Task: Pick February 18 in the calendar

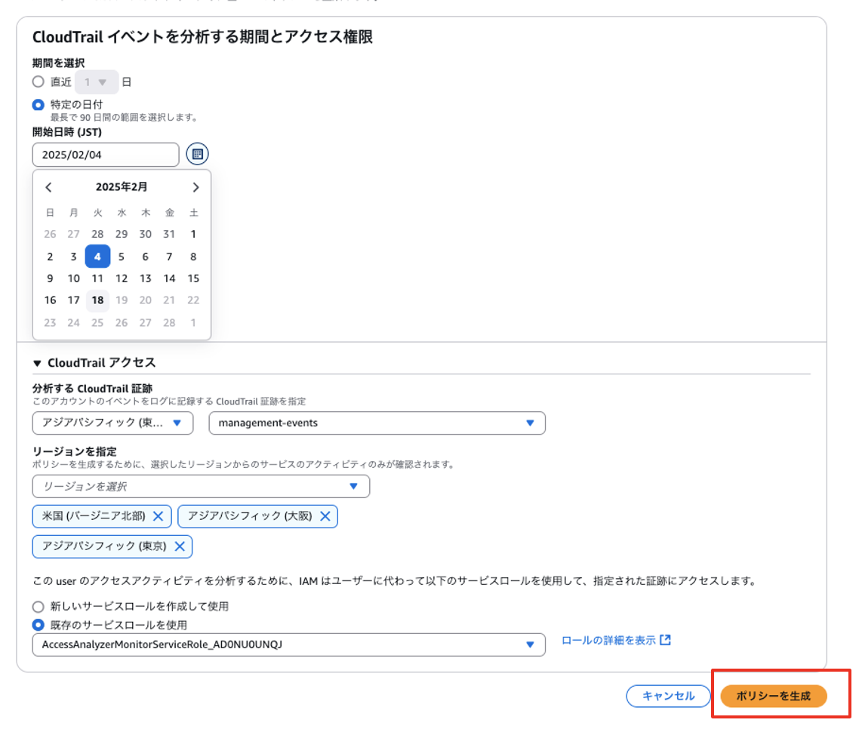Action: tap(97, 300)
